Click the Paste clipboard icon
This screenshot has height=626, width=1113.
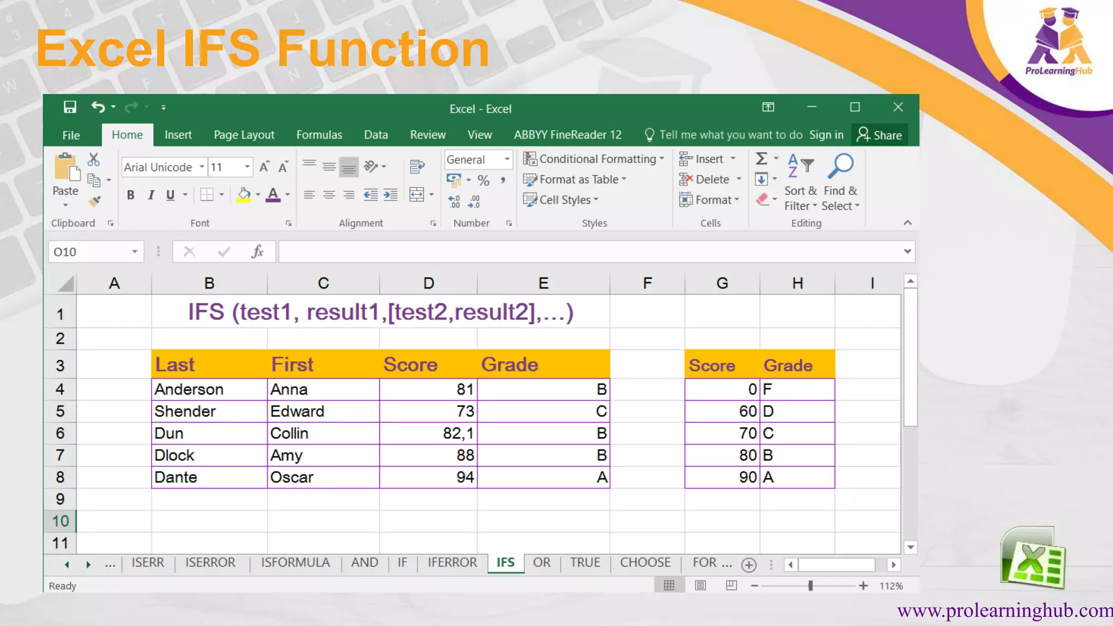click(66, 167)
